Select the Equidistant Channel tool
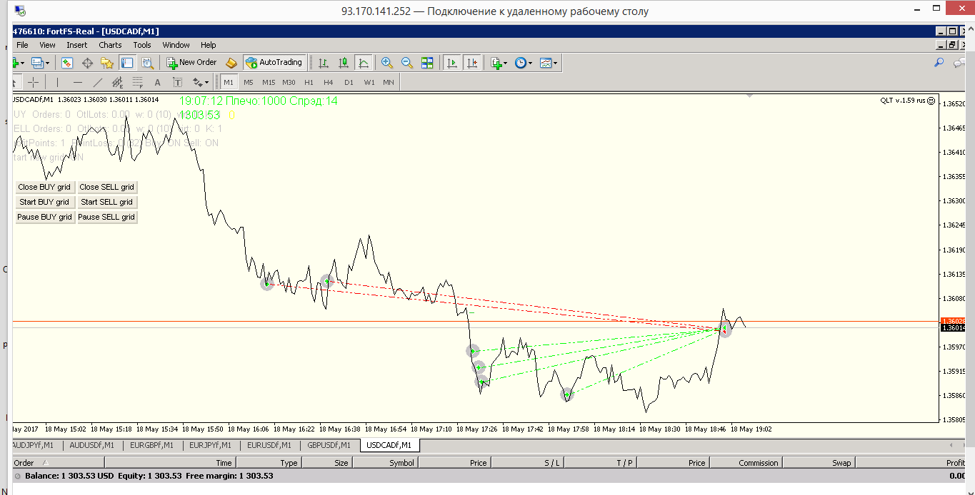 [x=118, y=82]
